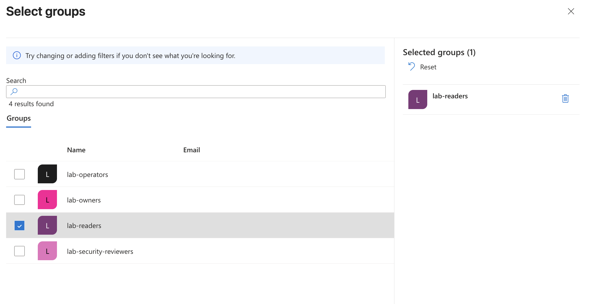The image size is (590, 304).
Task: Click the Email column header
Action: [x=192, y=150]
